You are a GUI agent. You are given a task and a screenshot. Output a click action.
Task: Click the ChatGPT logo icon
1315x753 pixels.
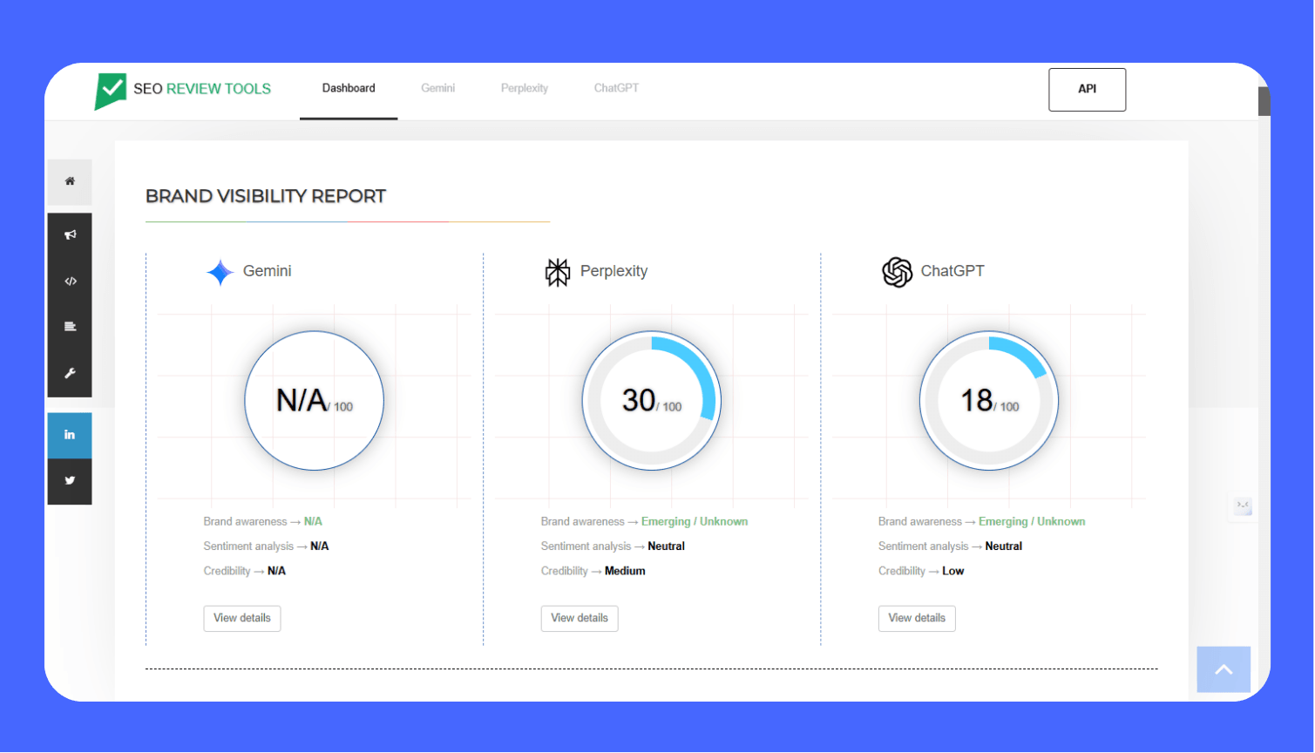click(897, 273)
